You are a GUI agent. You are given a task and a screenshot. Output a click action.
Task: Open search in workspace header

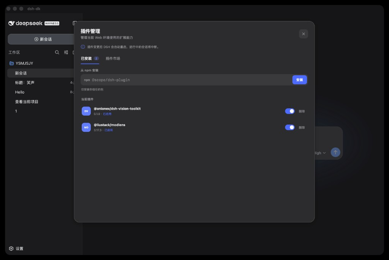[57, 52]
